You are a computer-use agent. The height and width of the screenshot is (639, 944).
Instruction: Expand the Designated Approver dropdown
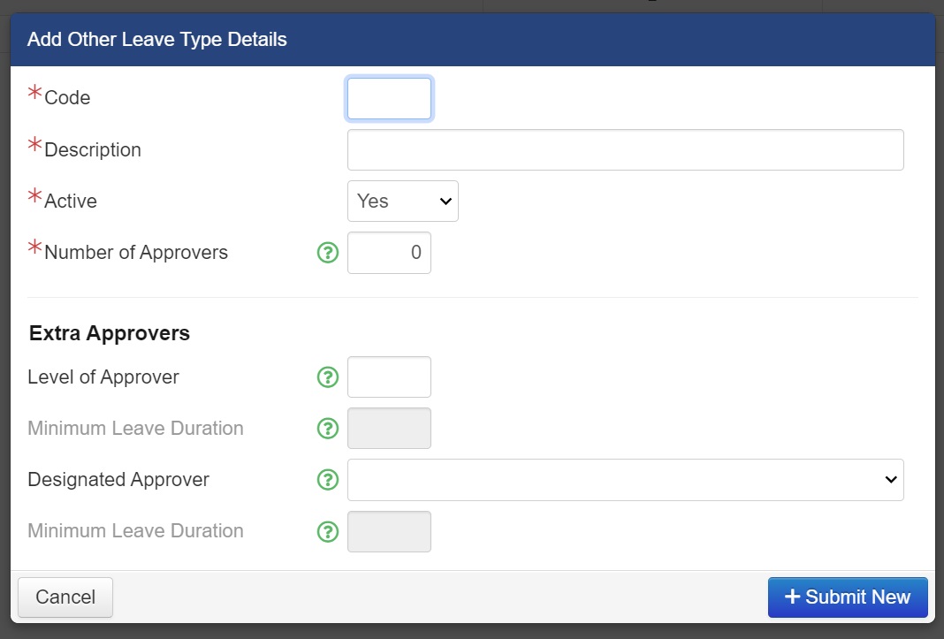pyautogui.click(x=625, y=480)
